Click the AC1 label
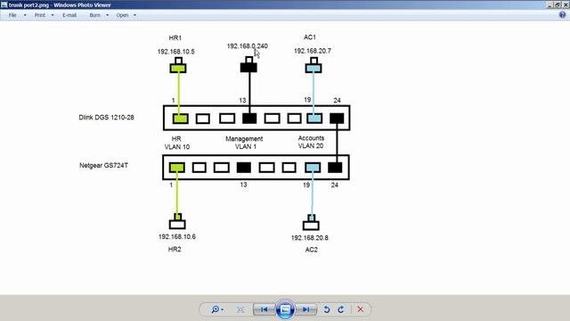This screenshot has width=570, height=321. click(x=310, y=37)
